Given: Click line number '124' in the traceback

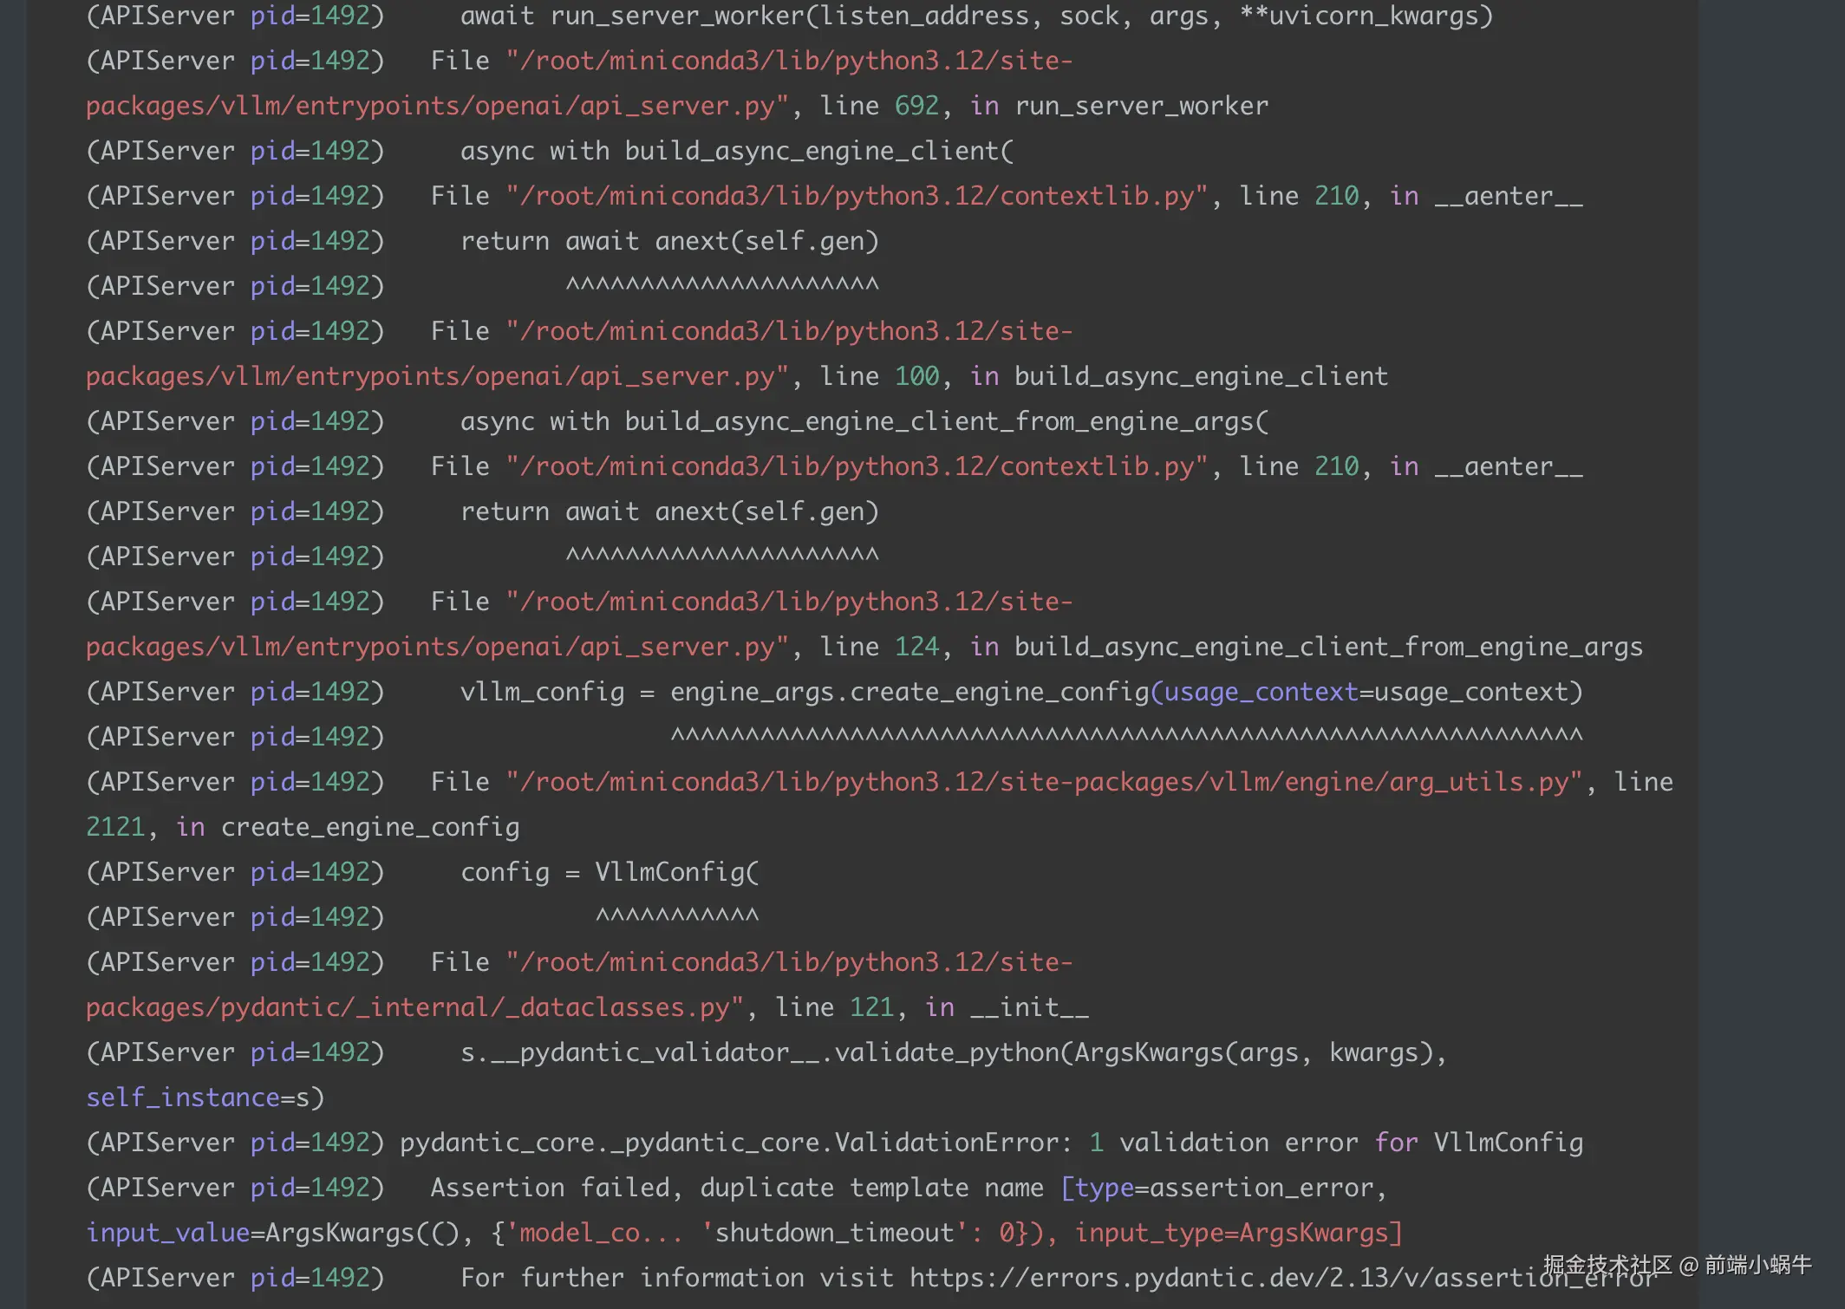Looking at the screenshot, I should click(916, 647).
